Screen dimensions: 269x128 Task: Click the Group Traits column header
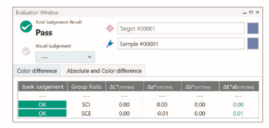coord(86,87)
